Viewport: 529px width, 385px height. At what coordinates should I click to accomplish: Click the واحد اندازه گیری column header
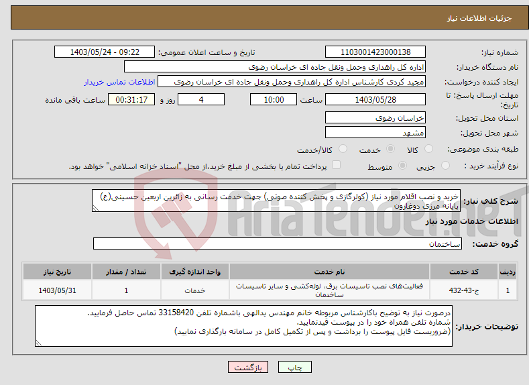(194, 272)
